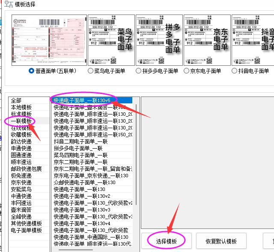
Task: Click the 拼多多电子面单 preview thumbnail
Action: point(159,40)
